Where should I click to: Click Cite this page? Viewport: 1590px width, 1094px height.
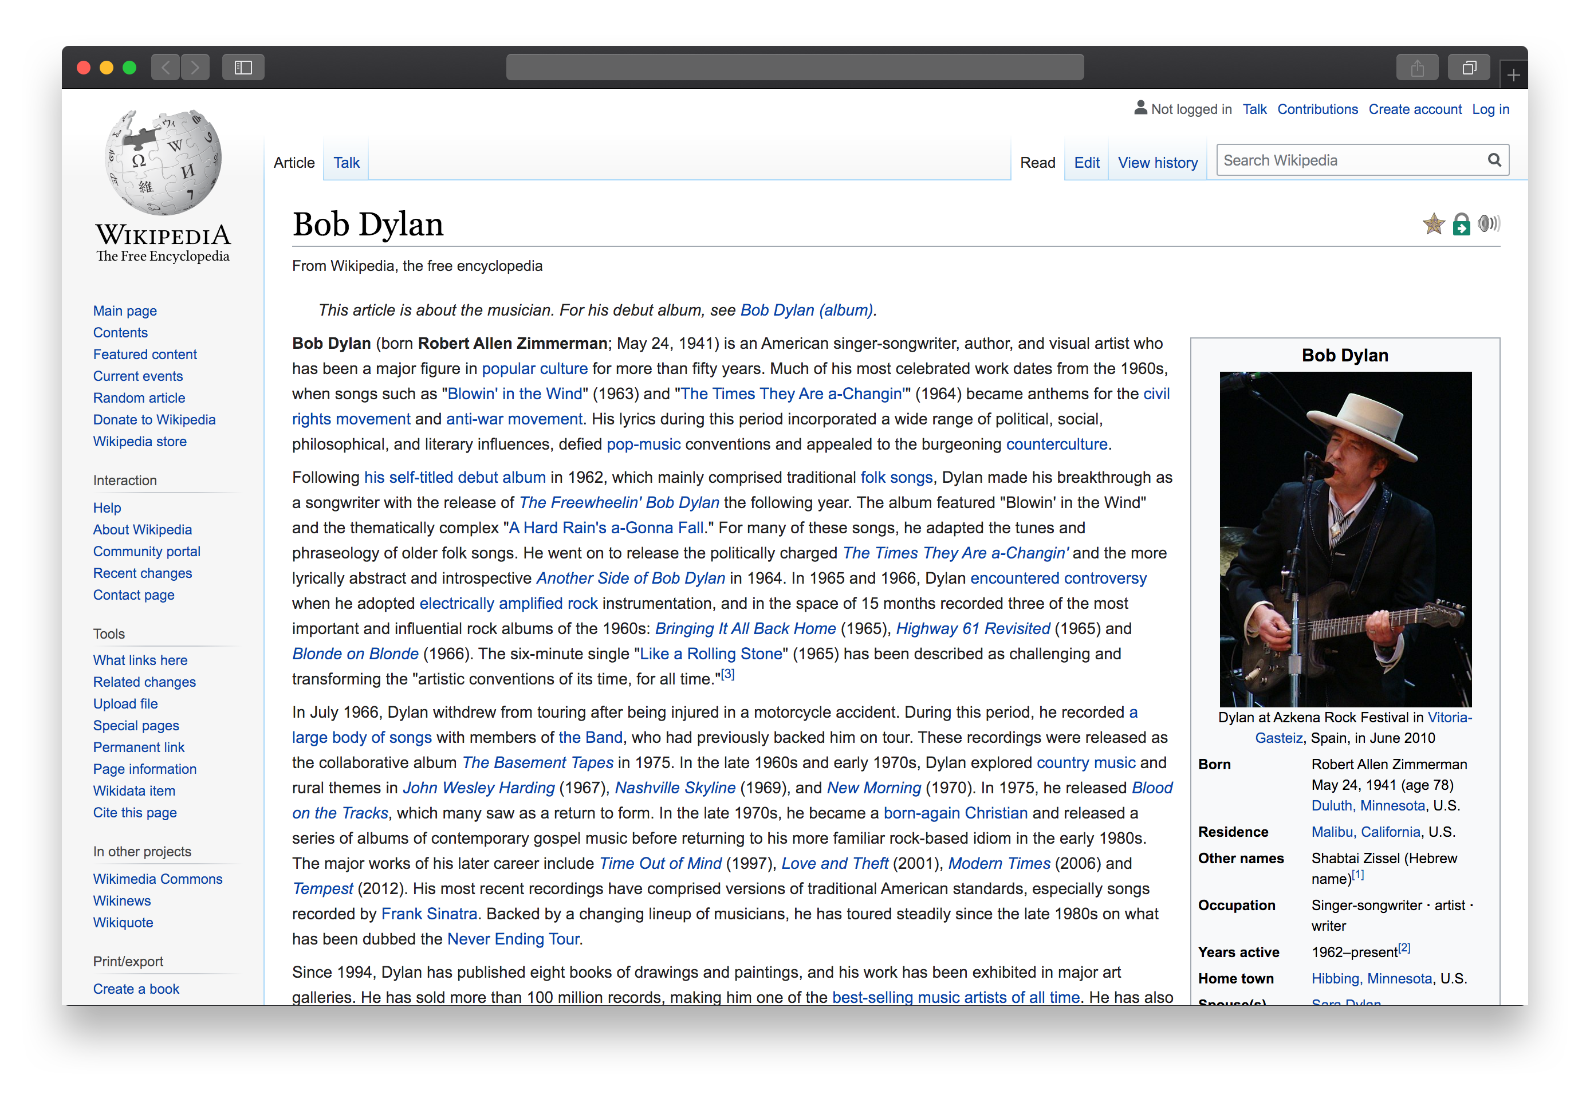tap(135, 812)
